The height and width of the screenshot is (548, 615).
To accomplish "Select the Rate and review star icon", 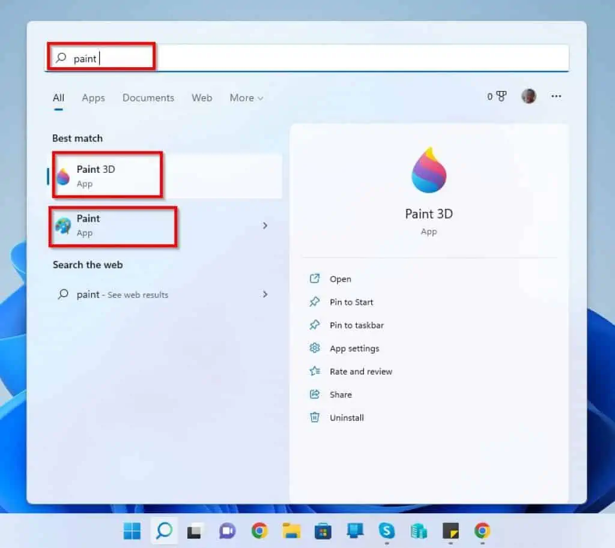I will click(x=315, y=372).
